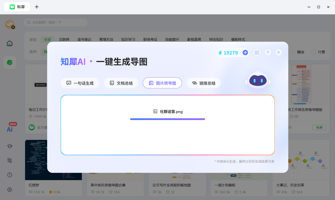
Task: Select 文档总结 tab
Action: 121,83
